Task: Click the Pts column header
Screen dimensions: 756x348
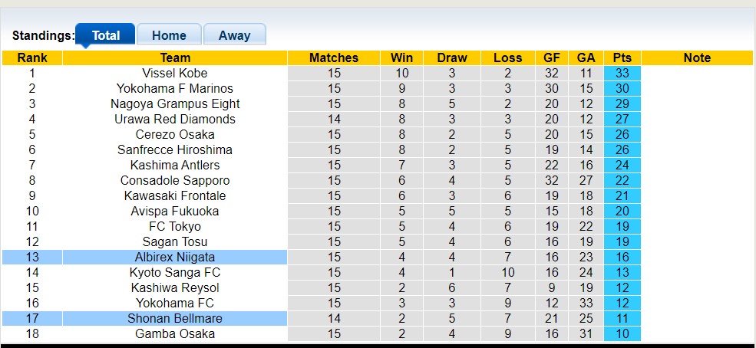Action: (622, 58)
